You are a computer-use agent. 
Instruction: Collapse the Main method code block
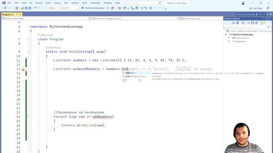pos(28,51)
